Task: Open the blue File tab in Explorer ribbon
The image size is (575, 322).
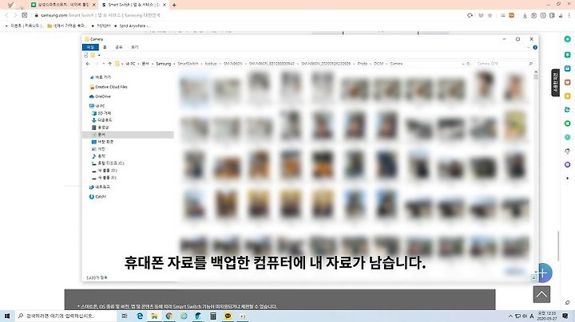Action: [x=90, y=47]
